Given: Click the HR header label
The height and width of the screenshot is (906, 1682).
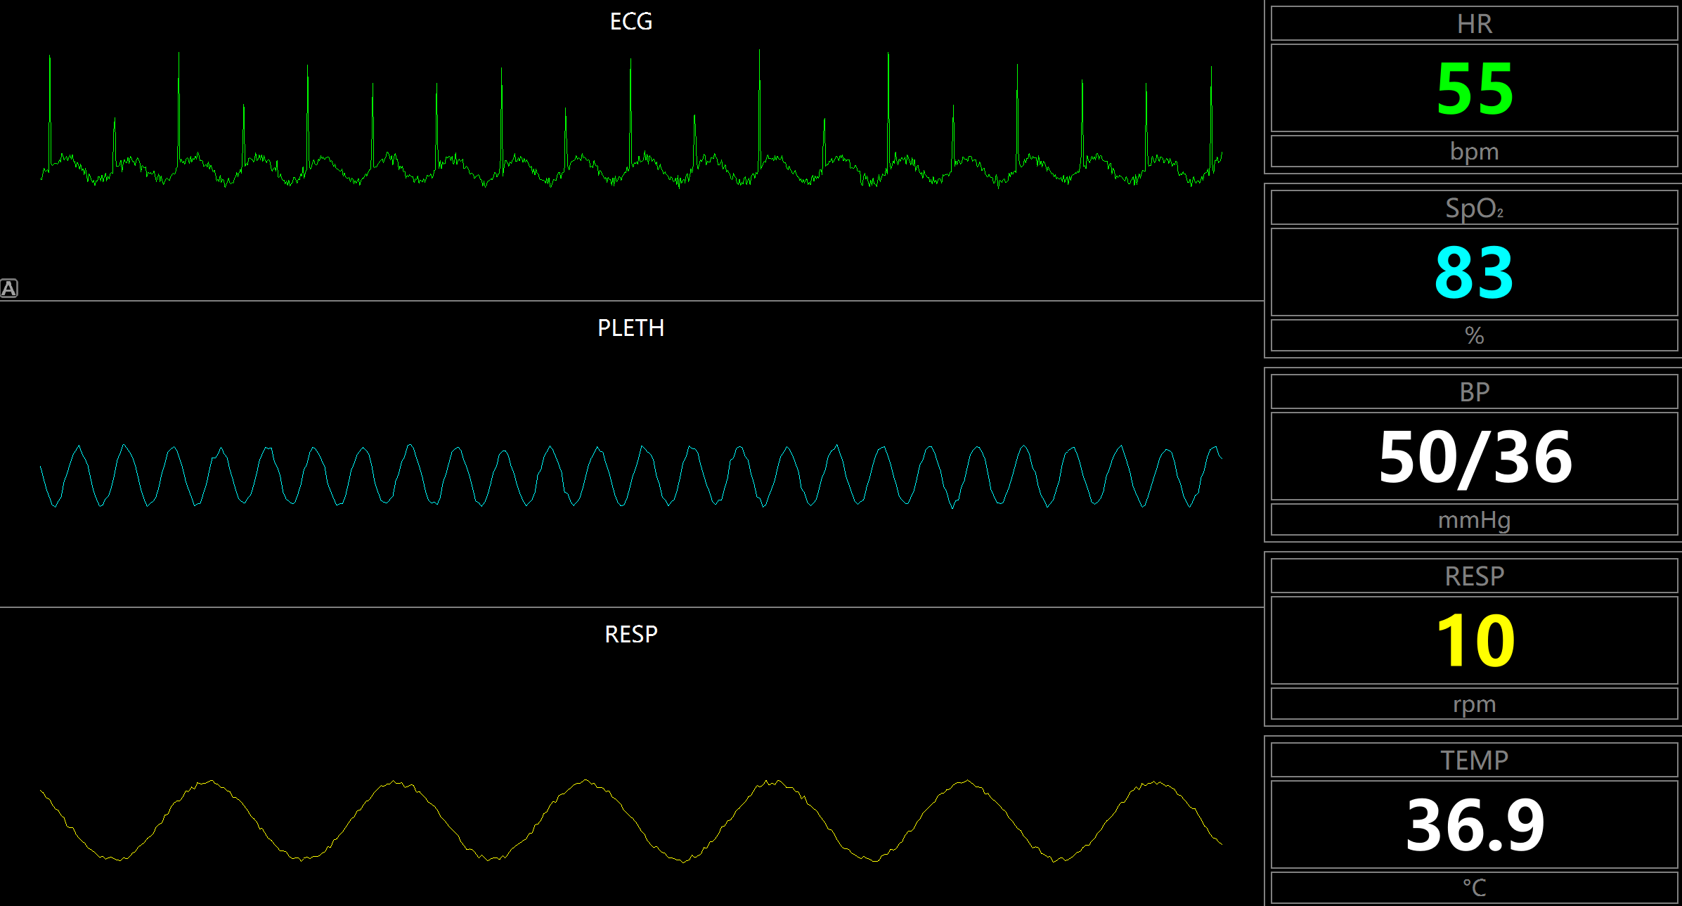Looking at the screenshot, I should [x=1474, y=25].
